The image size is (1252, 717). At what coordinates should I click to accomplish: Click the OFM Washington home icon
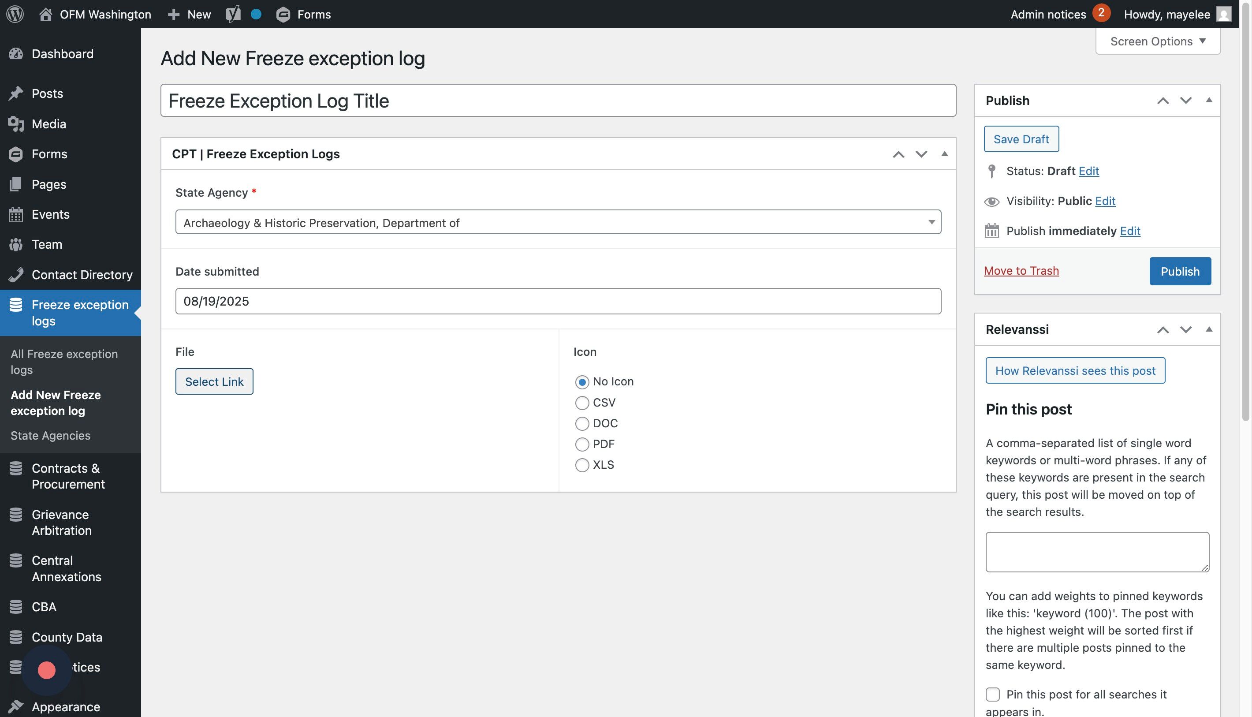(45, 14)
